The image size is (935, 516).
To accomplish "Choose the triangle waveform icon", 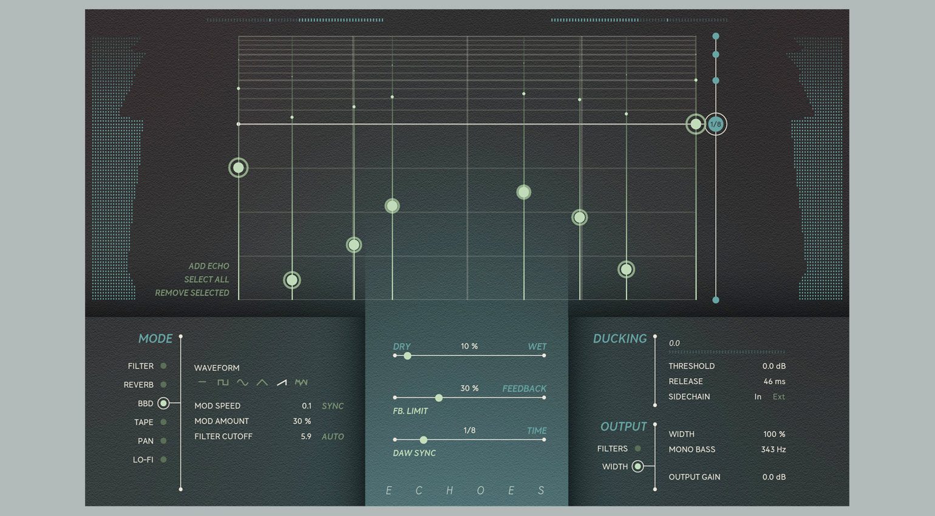I will (262, 382).
